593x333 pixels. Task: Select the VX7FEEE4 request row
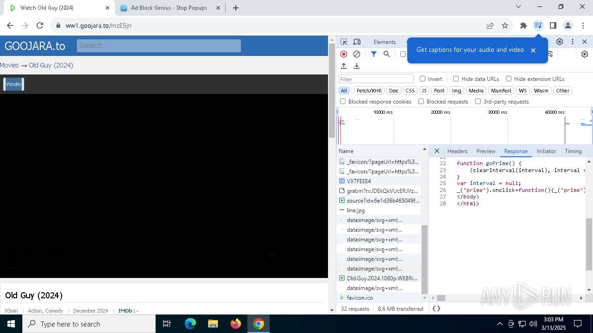pos(379,181)
